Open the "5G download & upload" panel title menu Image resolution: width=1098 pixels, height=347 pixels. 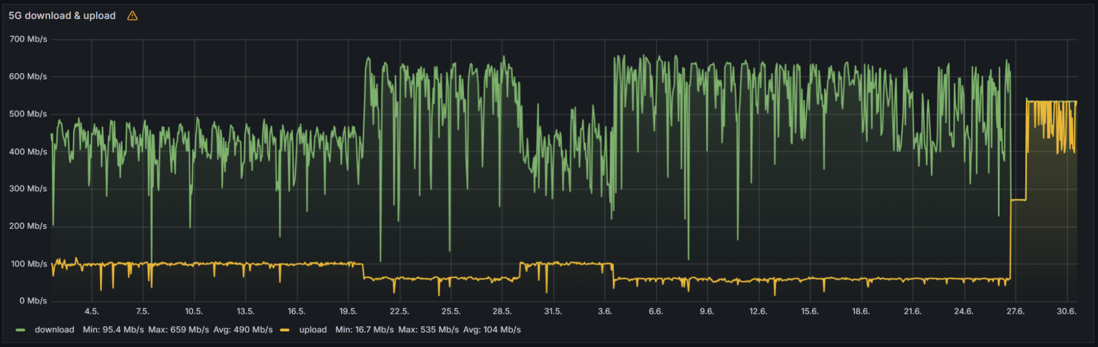pos(62,16)
